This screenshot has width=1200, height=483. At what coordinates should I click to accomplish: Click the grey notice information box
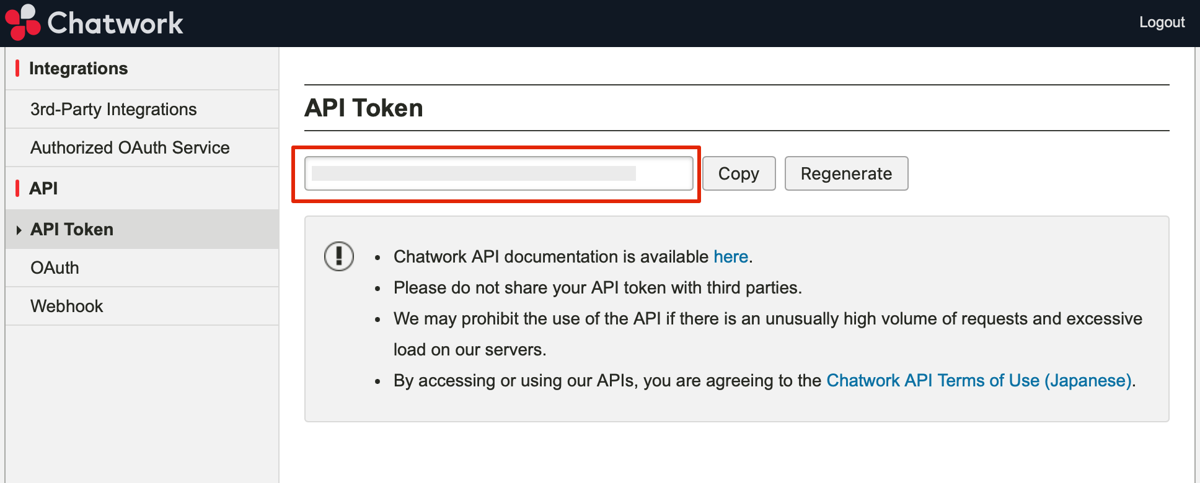tap(736, 319)
